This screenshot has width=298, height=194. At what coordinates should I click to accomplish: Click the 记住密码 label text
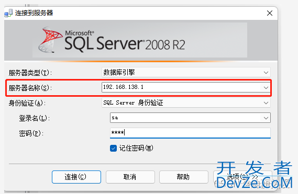(x=136, y=149)
